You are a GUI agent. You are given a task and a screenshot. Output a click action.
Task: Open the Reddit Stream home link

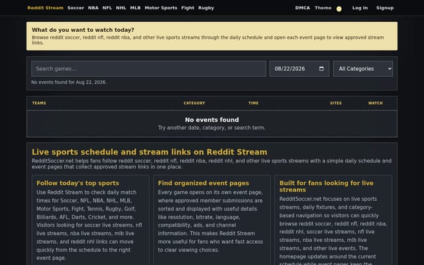(x=46, y=8)
